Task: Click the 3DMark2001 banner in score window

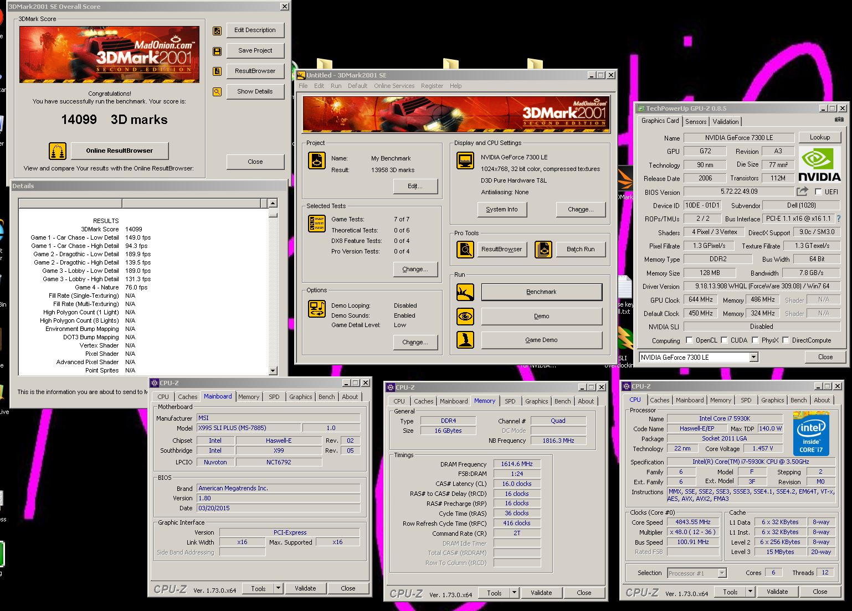Action: (x=109, y=54)
